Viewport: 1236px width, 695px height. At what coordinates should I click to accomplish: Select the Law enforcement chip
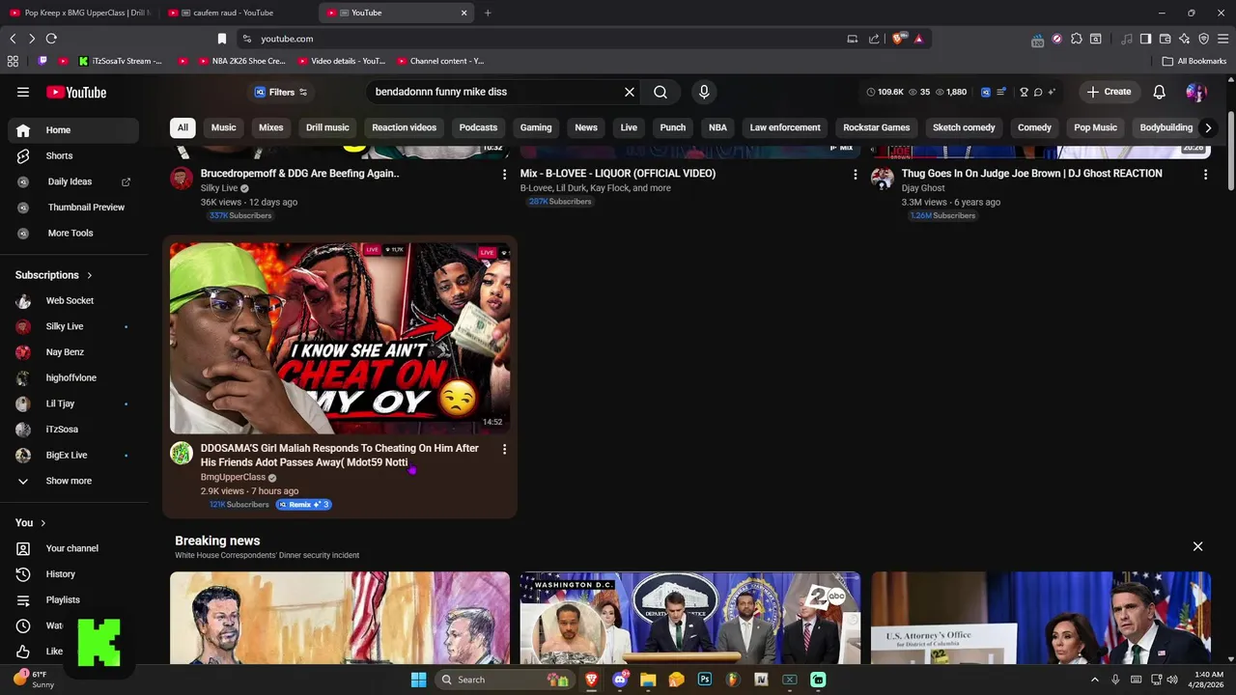pos(785,127)
